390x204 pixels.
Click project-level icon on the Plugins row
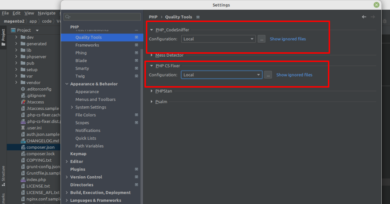click(136, 169)
